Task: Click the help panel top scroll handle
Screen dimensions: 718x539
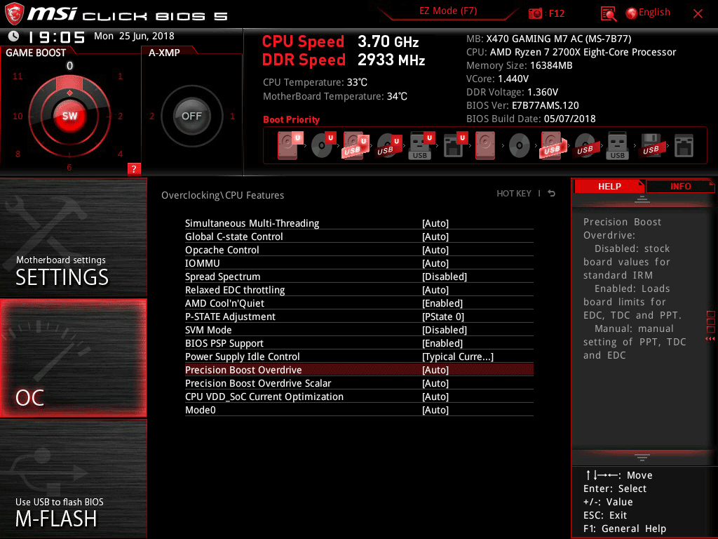Action: tap(642, 199)
